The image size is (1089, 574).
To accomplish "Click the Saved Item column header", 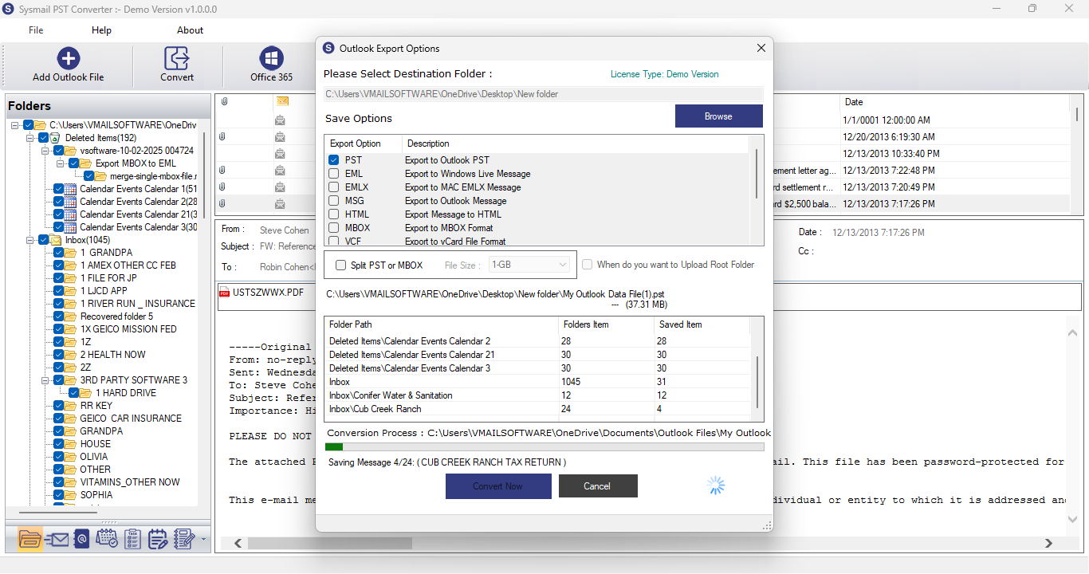I will click(702, 324).
